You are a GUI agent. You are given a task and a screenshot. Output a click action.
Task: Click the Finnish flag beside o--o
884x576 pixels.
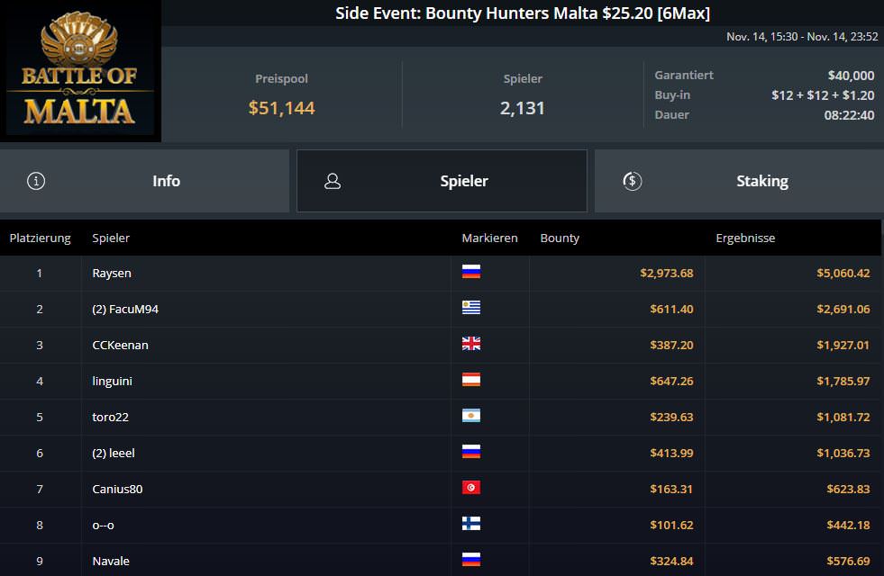click(x=470, y=524)
